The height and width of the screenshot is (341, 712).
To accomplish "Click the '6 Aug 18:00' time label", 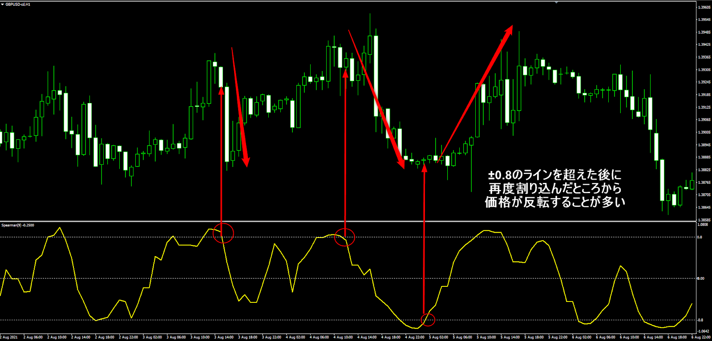I will pyautogui.click(x=678, y=337).
